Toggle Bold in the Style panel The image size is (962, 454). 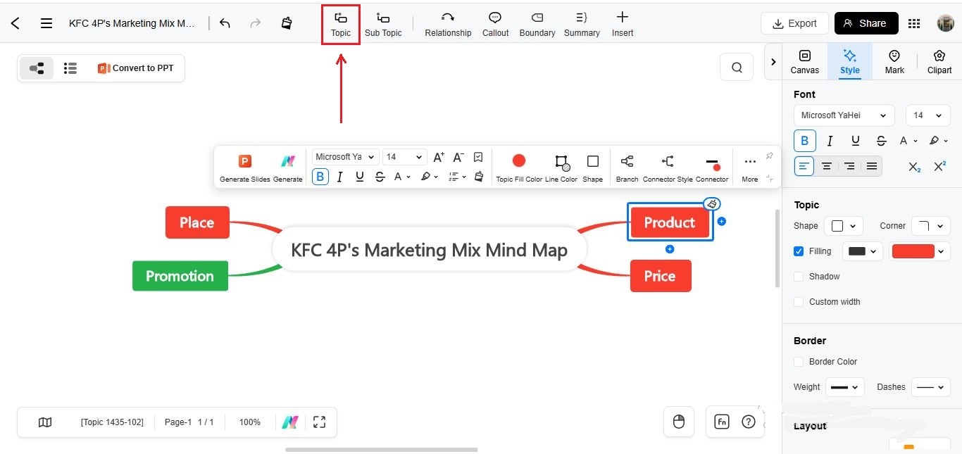(805, 141)
